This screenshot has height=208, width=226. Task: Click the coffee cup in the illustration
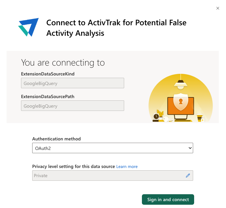tap(200, 117)
